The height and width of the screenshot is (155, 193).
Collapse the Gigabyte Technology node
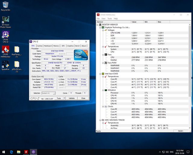pos(100,28)
